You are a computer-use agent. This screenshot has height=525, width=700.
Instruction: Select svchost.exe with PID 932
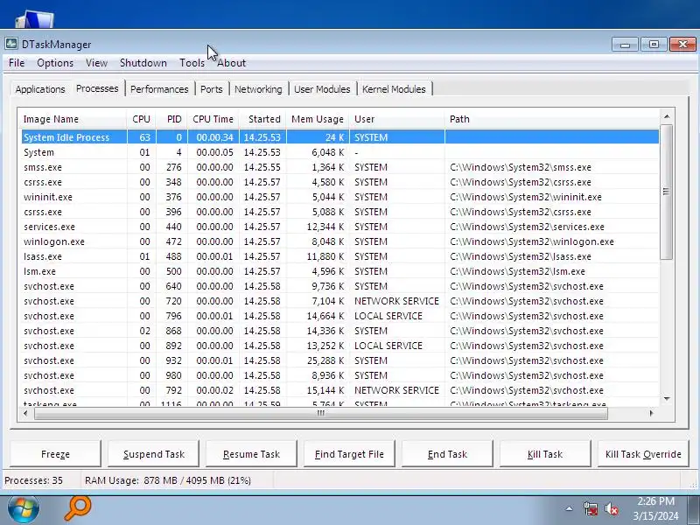click(x=339, y=360)
